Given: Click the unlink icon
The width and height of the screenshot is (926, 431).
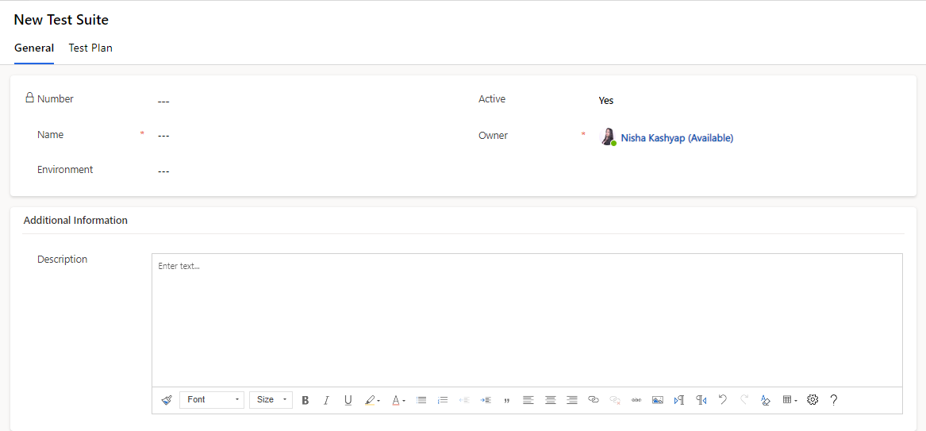Looking at the screenshot, I should [x=615, y=400].
